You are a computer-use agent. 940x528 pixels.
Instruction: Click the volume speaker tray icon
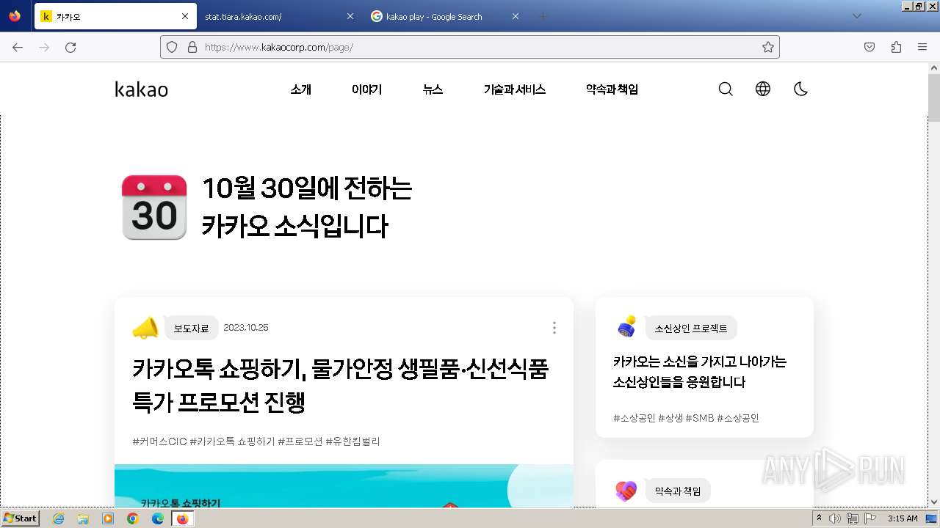pos(835,518)
